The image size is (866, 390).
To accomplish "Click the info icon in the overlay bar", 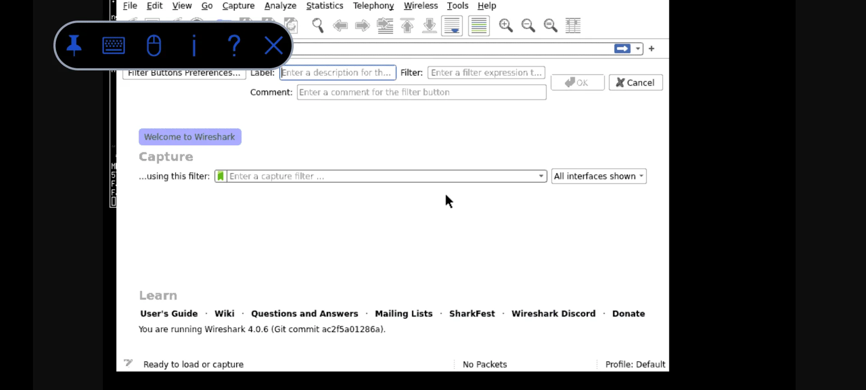I will (x=194, y=46).
